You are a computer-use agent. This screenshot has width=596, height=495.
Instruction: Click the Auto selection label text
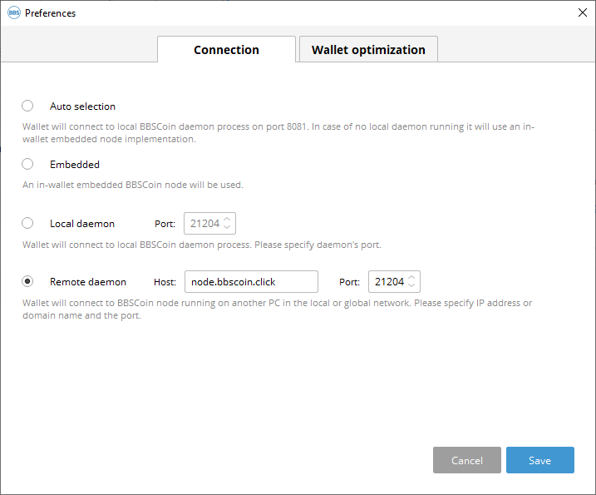click(82, 106)
